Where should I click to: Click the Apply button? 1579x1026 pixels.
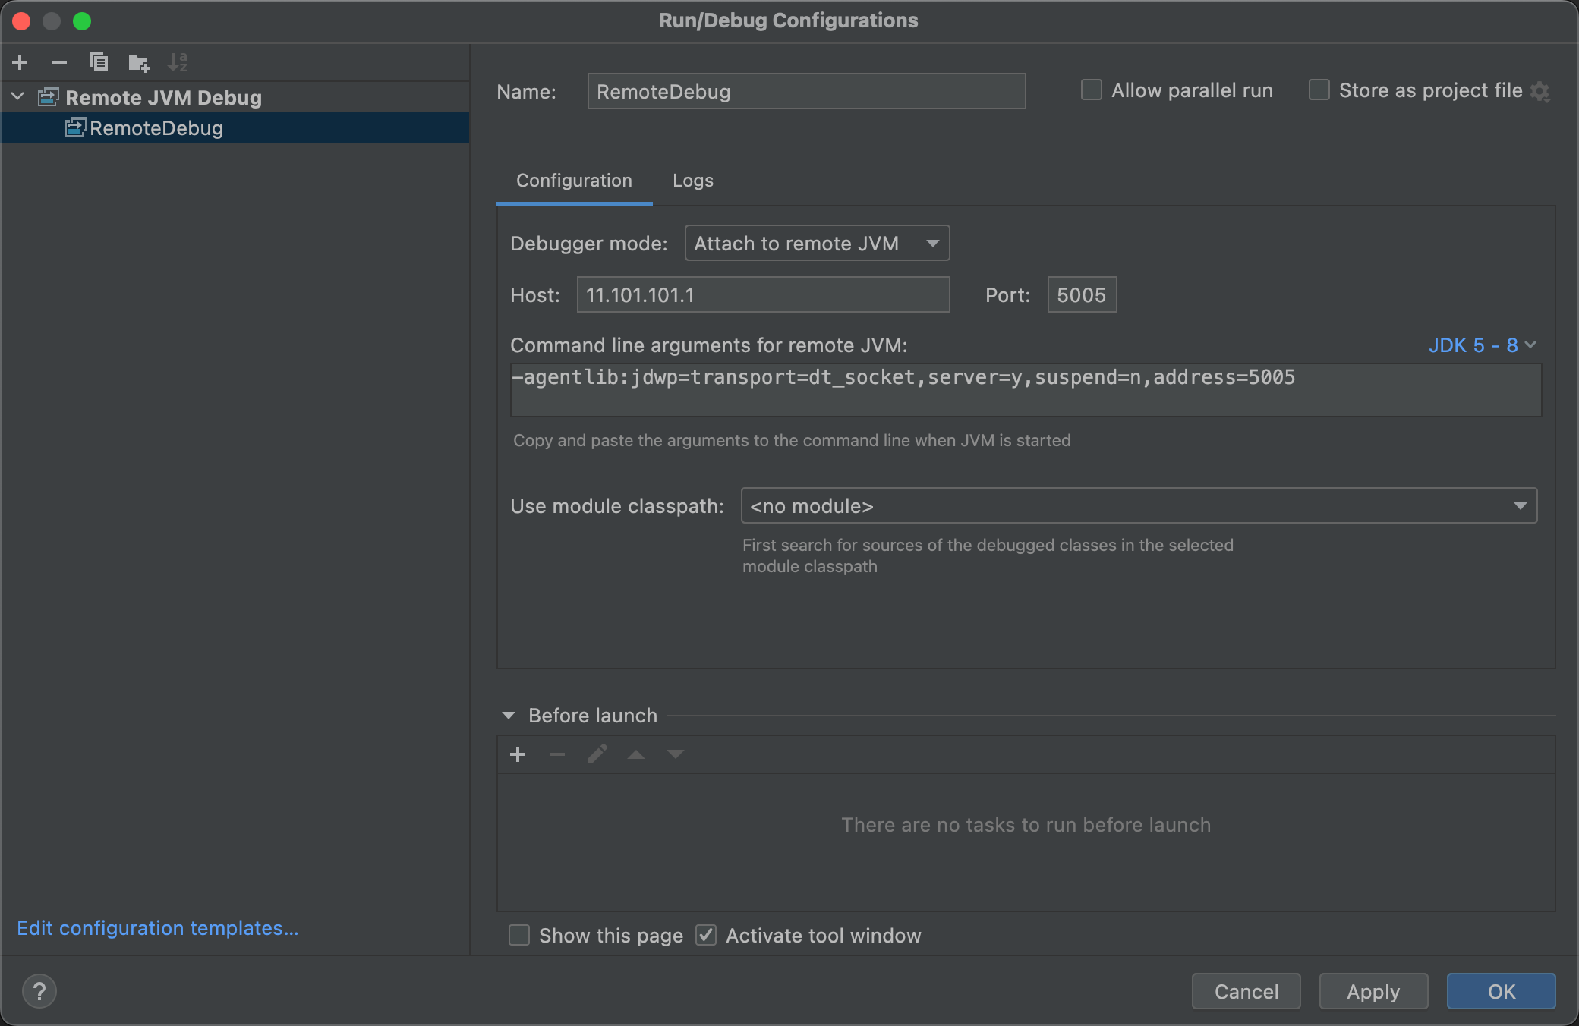tap(1373, 991)
